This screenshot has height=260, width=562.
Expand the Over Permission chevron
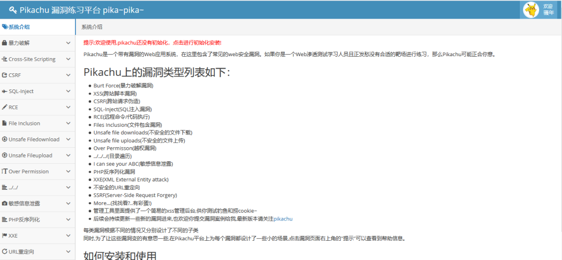tap(69, 171)
